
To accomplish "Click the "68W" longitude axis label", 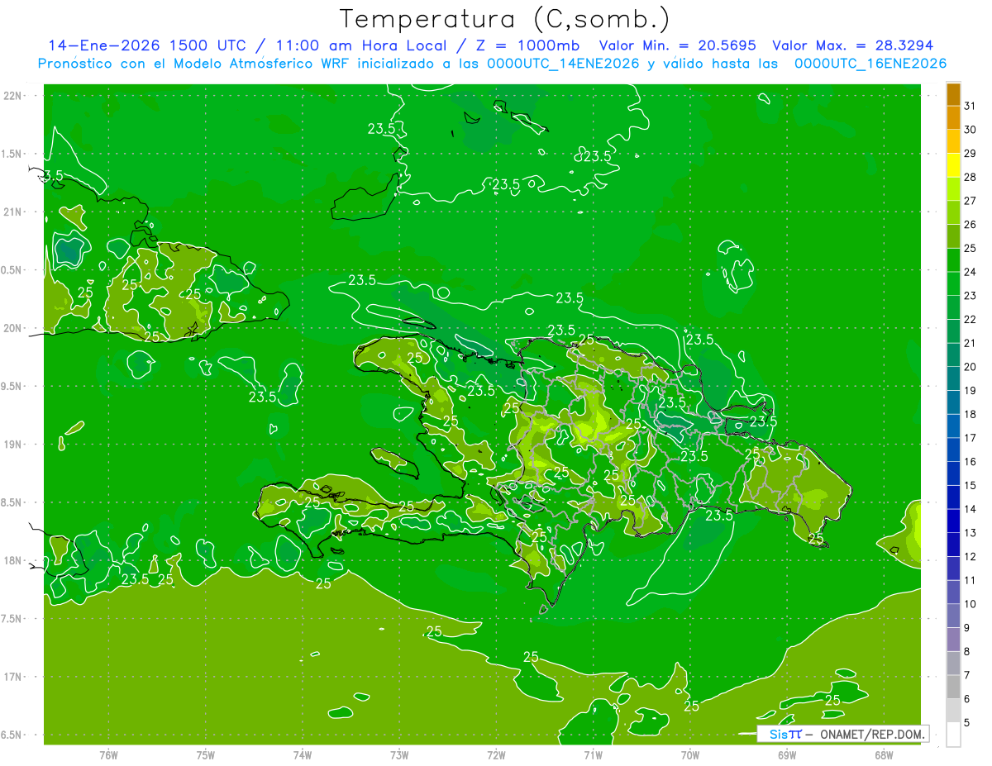I will [884, 755].
